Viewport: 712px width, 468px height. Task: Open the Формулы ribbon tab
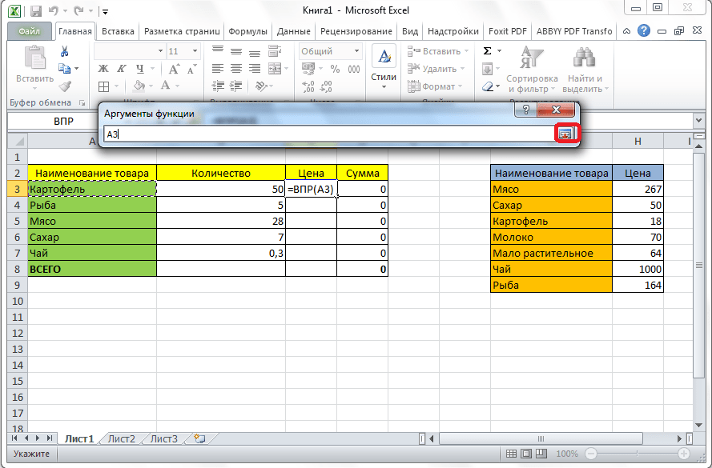click(247, 31)
